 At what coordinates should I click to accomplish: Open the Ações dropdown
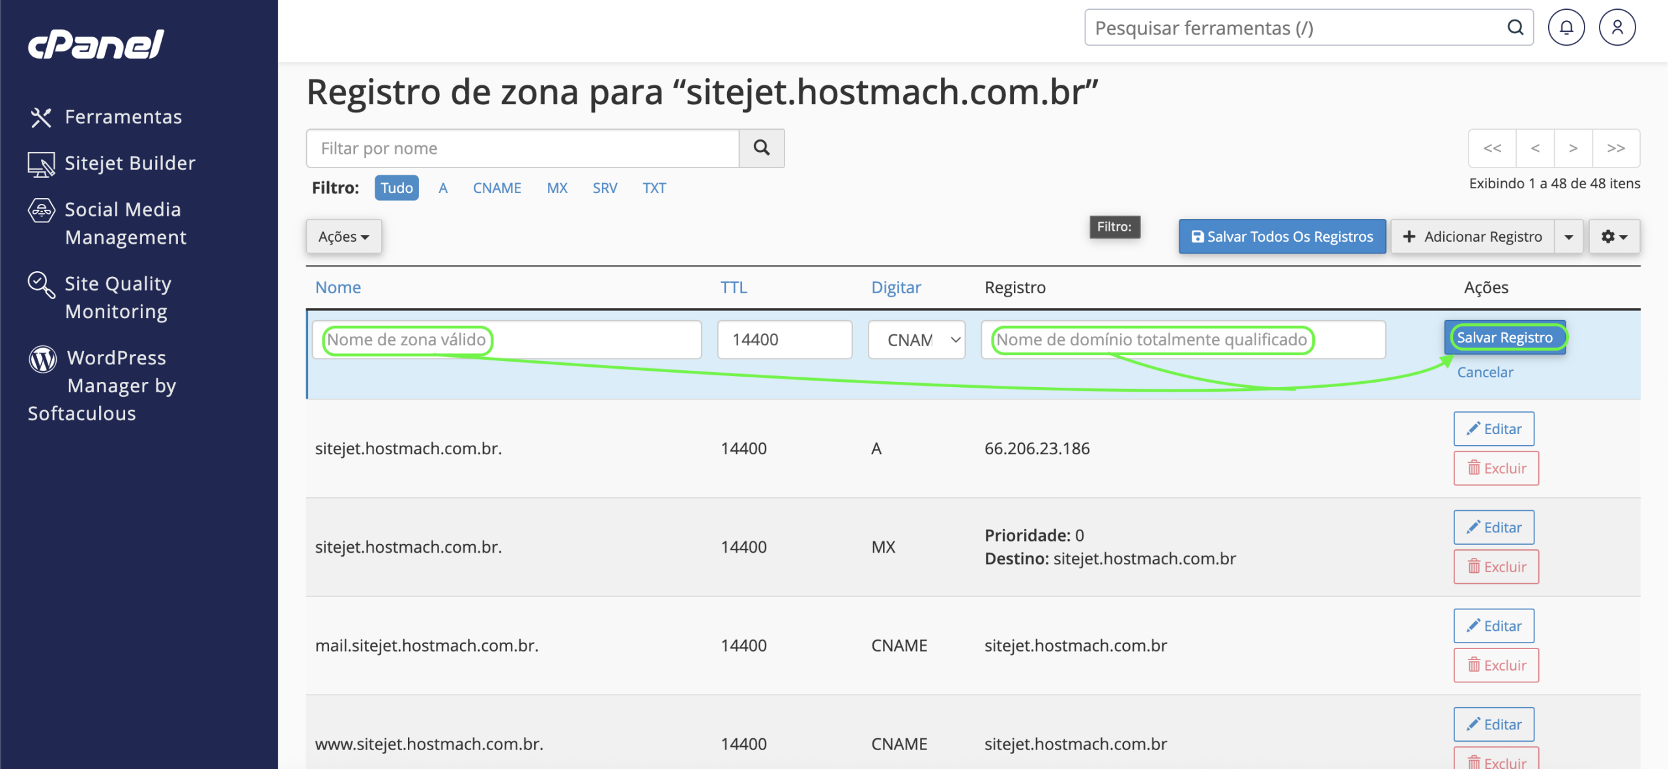click(344, 237)
